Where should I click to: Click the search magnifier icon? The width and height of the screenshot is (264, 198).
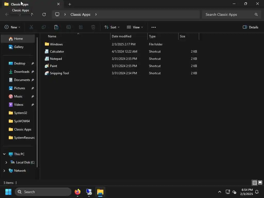pos(256,14)
